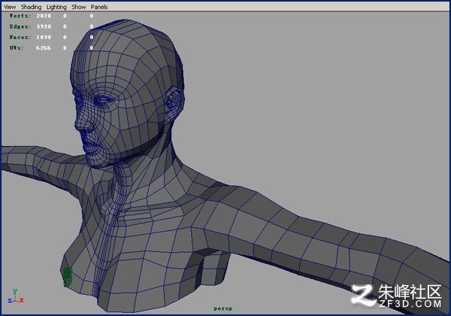This screenshot has width=451, height=316.
Task: Click the 'persp' camera label
Action: 223,308
